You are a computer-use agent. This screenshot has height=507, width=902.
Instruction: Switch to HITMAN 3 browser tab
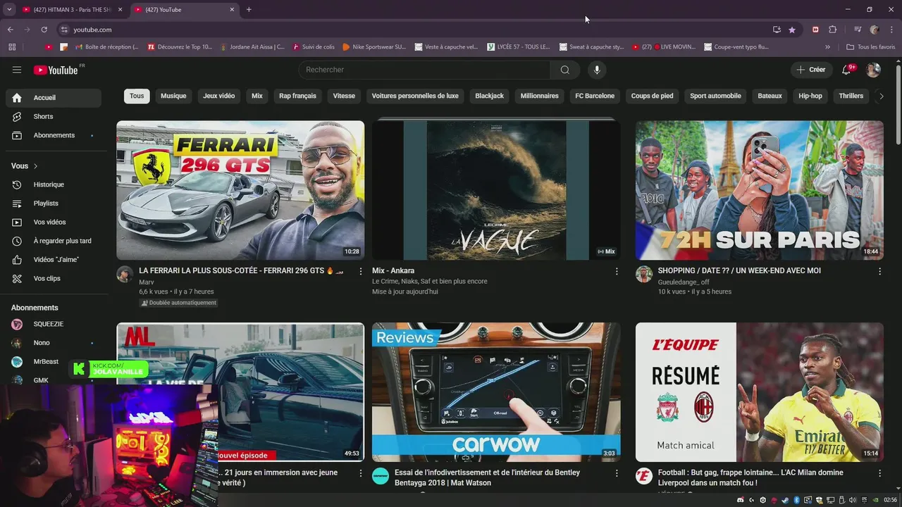coord(71,10)
